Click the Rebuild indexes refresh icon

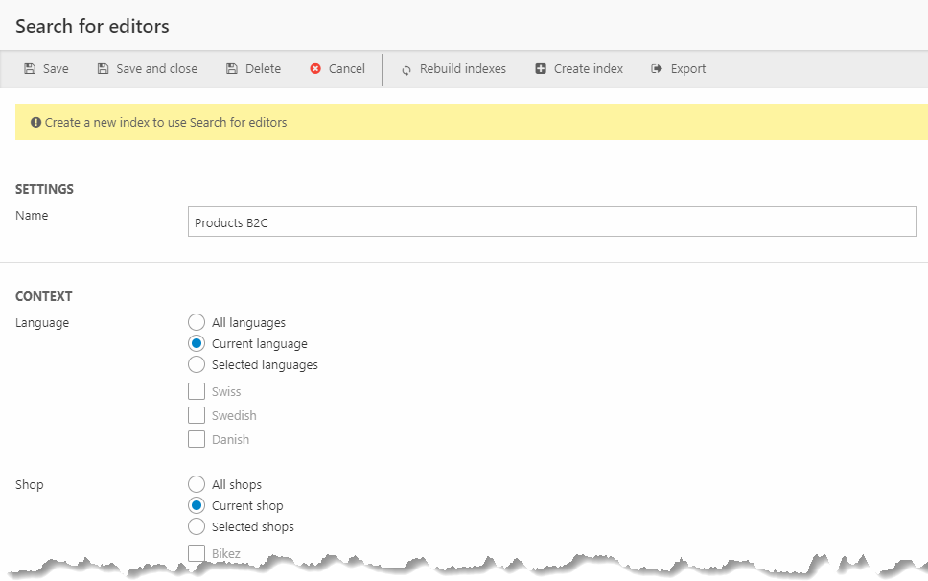point(406,69)
